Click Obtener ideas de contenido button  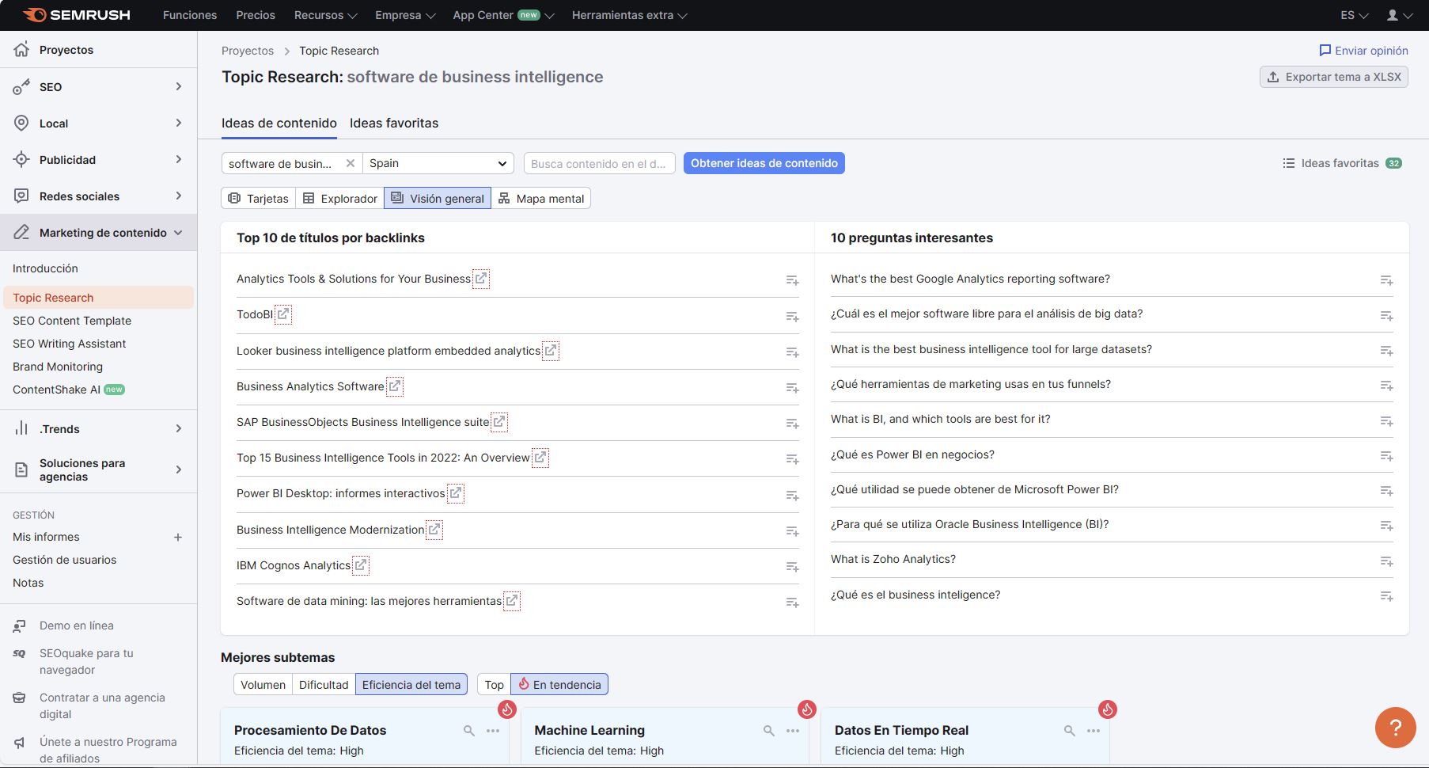coord(764,163)
